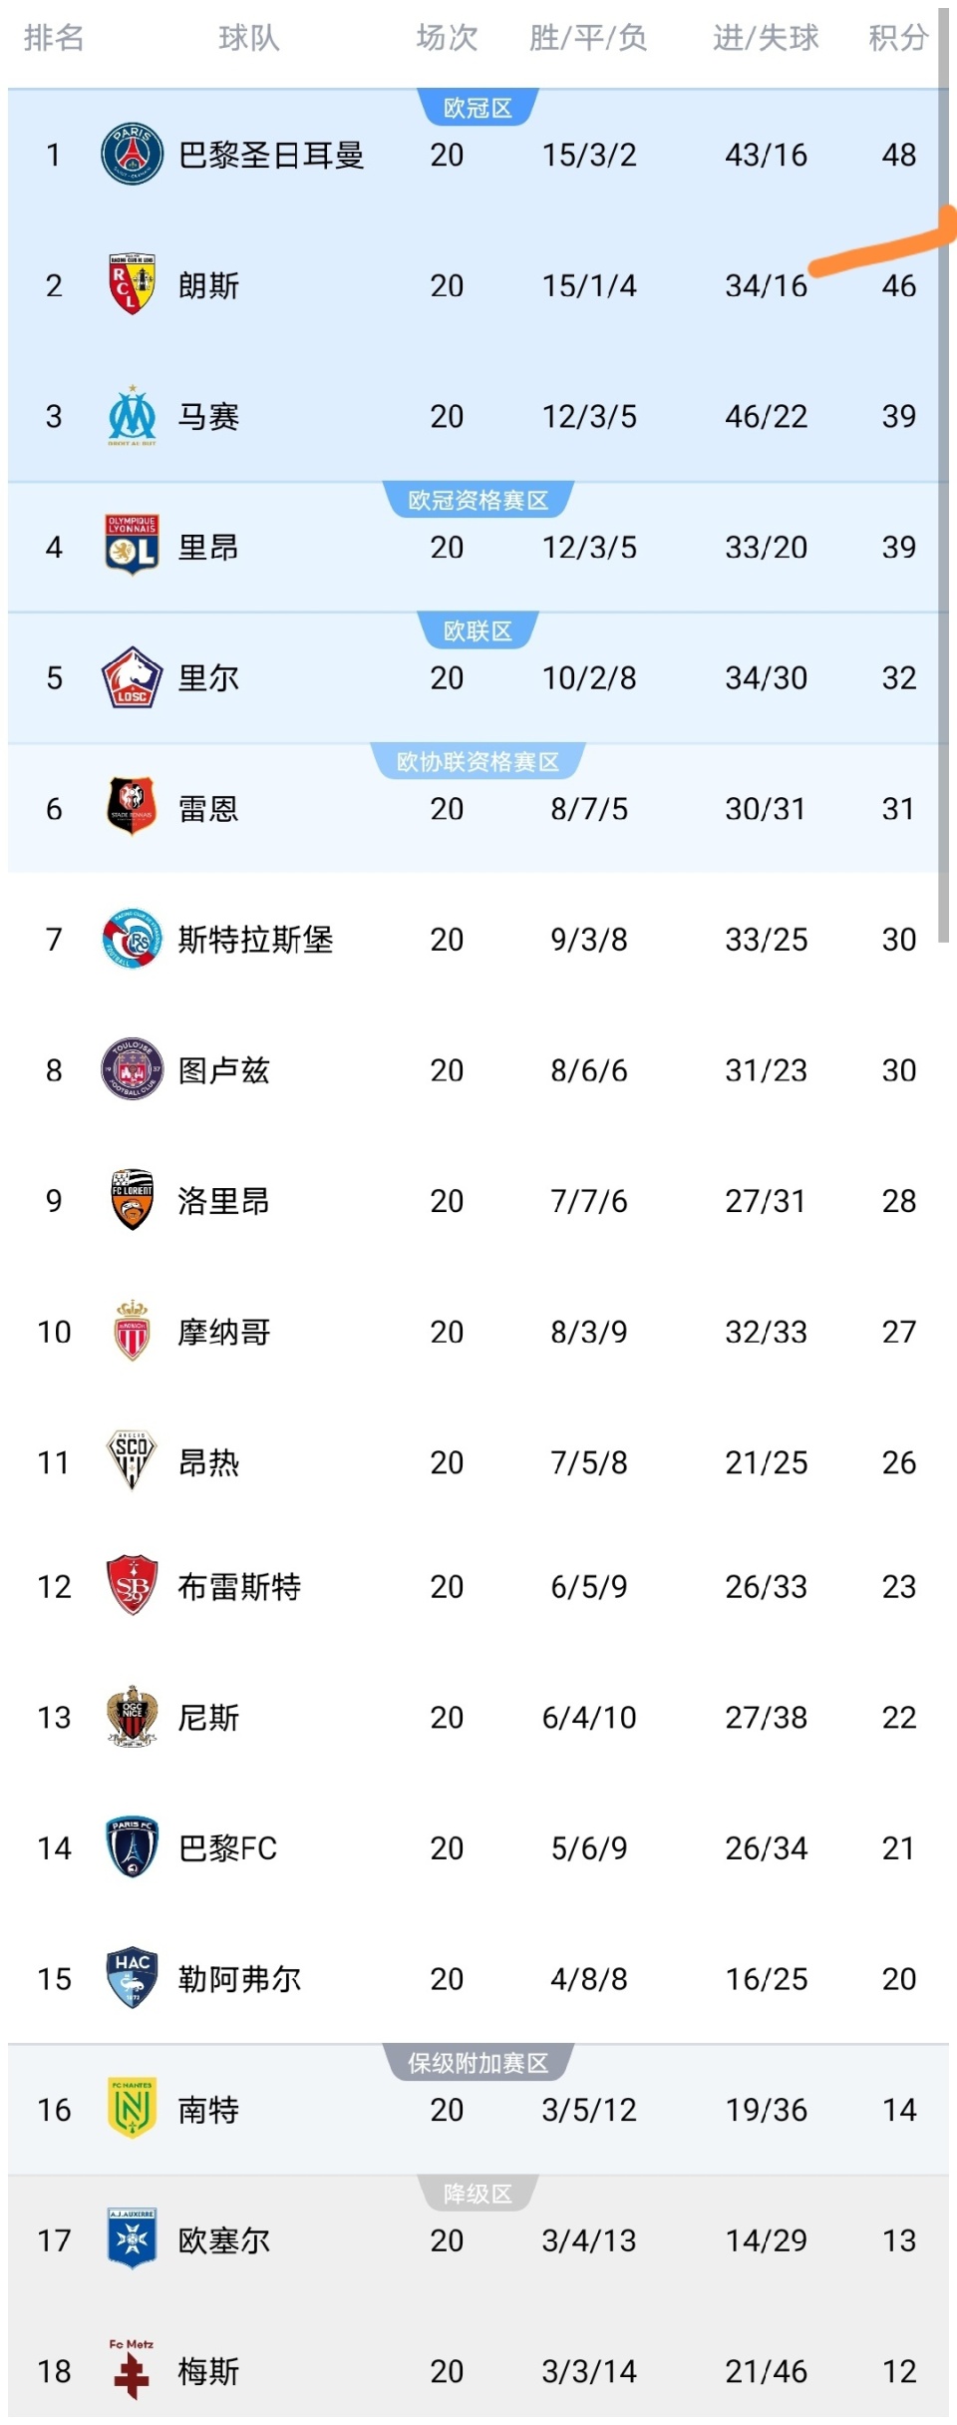The width and height of the screenshot is (957, 2425).
Task: Click the 胜/平/负 column header
Action: pyautogui.click(x=588, y=38)
